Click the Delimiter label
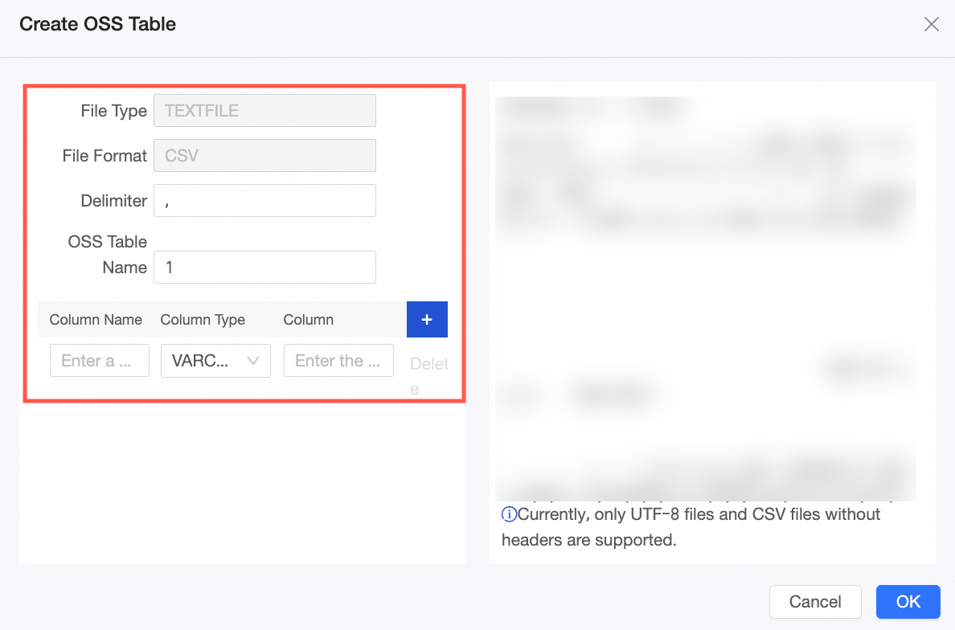This screenshot has width=955, height=630. click(114, 201)
